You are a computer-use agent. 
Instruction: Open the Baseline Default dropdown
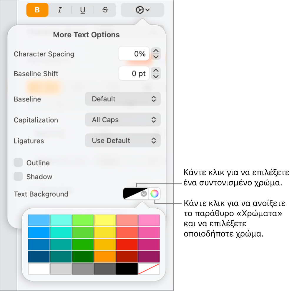123,99
